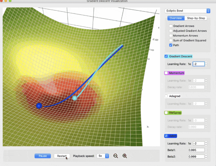The width and height of the screenshot is (216, 166).
Task: Switch to the Overview tab
Action: tap(176, 18)
